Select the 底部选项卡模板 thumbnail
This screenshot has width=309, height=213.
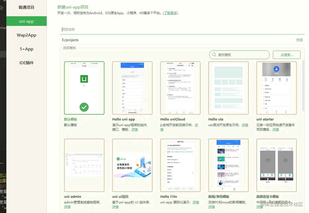coord(276,165)
